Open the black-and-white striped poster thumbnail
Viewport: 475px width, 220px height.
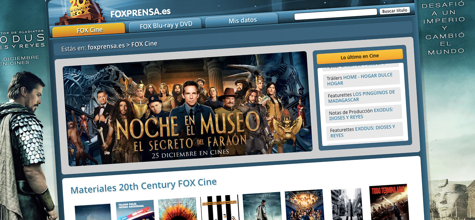click(220, 208)
